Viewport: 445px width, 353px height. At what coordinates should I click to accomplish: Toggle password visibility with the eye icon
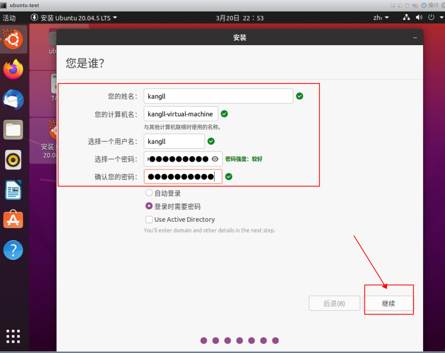tap(215, 159)
